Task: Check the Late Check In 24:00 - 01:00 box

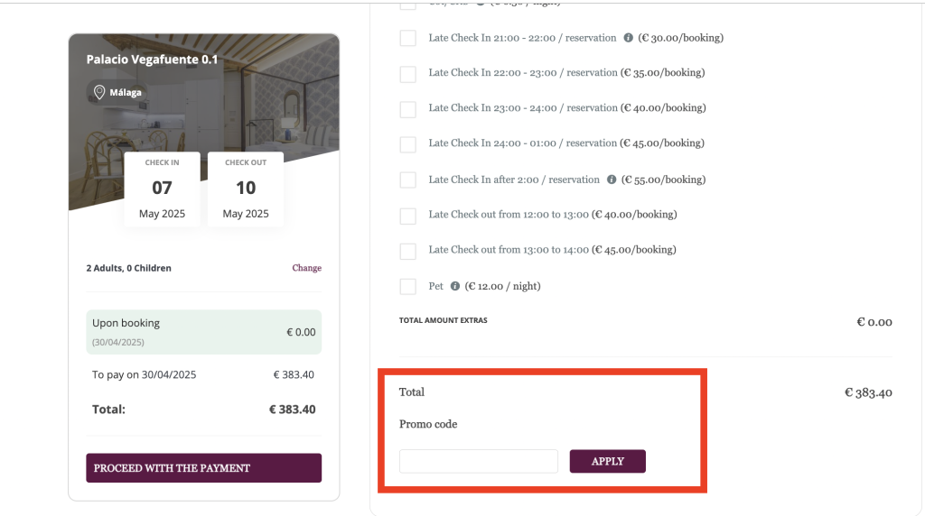Action: pos(408,143)
